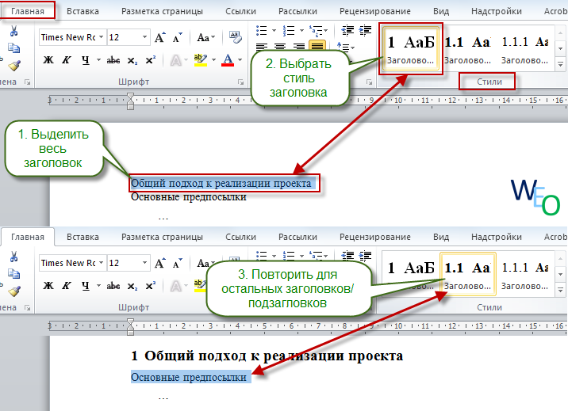The height and width of the screenshot is (411, 568).
Task: Apply 1.1 Заголовок style in the bottom styles gallery
Action: [468, 274]
